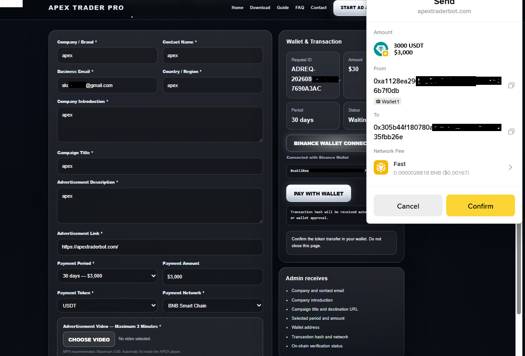The image size is (525, 356).
Task: Focus the Campaign Title field
Action: [x=160, y=166]
